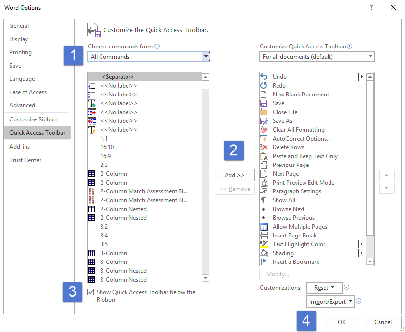Select the <Separator> list item
This screenshot has width=405, height=332.
pos(145,77)
